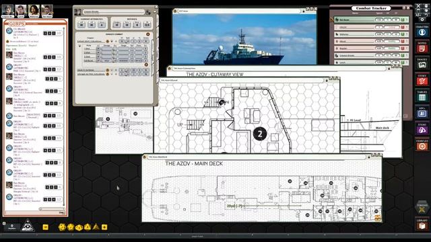Open the Vehicles sidebar panel
The height and width of the screenshot is (242, 431).
(422, 145)
